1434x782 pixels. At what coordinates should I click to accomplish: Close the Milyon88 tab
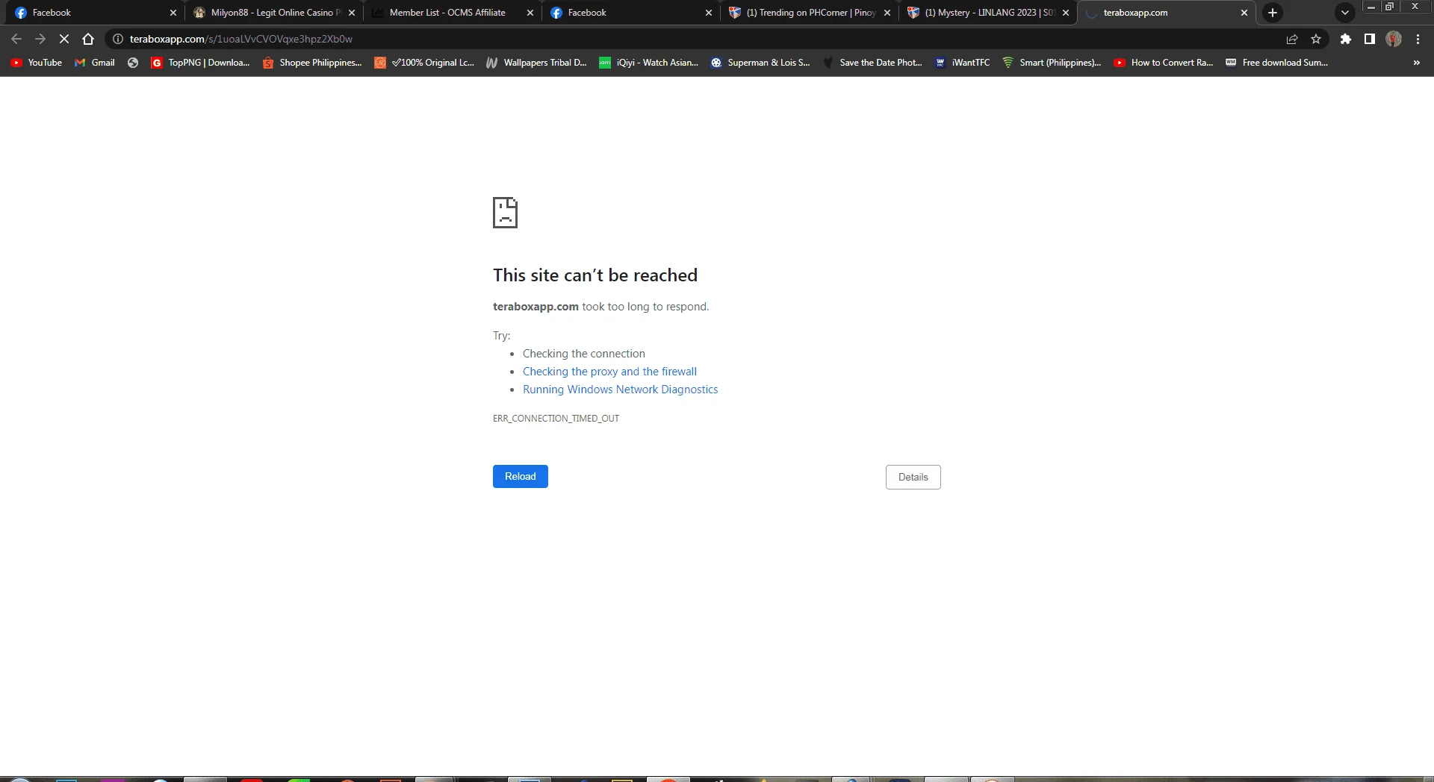[352, 13]
